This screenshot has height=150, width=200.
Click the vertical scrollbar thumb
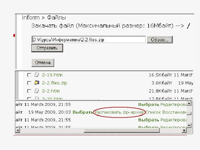[189, 113]
